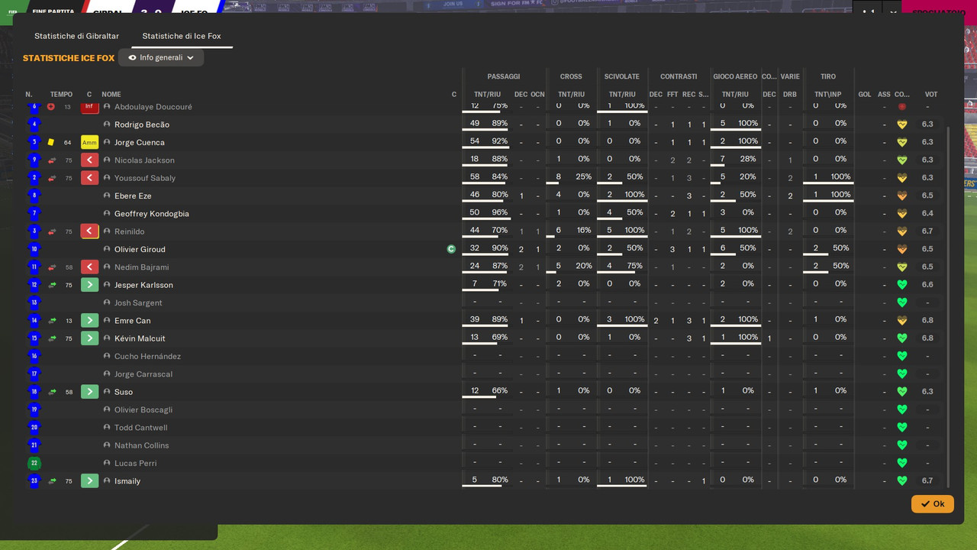Click the ASS column header
977x550 pixels.
884,95
